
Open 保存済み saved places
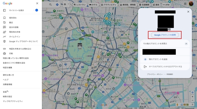point(13,18)
